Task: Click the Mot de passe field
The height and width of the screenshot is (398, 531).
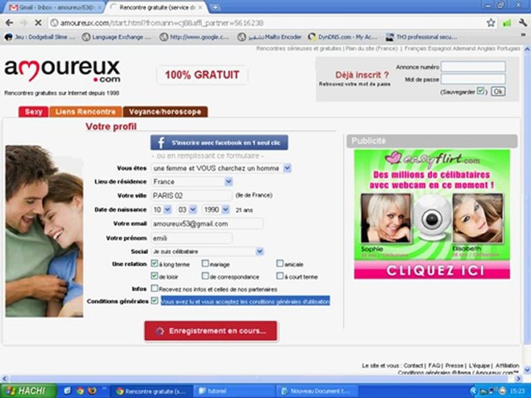Action: pos(473,79)
